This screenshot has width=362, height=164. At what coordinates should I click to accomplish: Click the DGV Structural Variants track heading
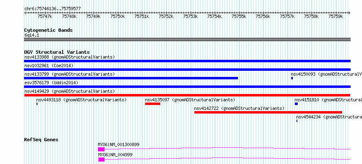pyautogui.click(x=57, y=52)
